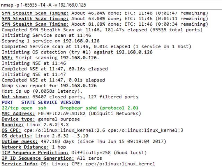Click the Uptime guess label
222x168 pixels.
18,141
